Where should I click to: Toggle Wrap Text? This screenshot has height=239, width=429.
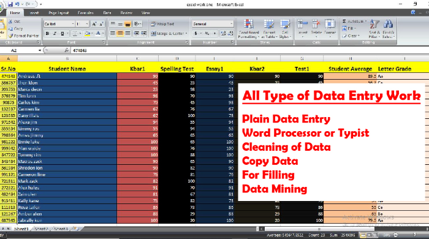(x=162, y=24)
